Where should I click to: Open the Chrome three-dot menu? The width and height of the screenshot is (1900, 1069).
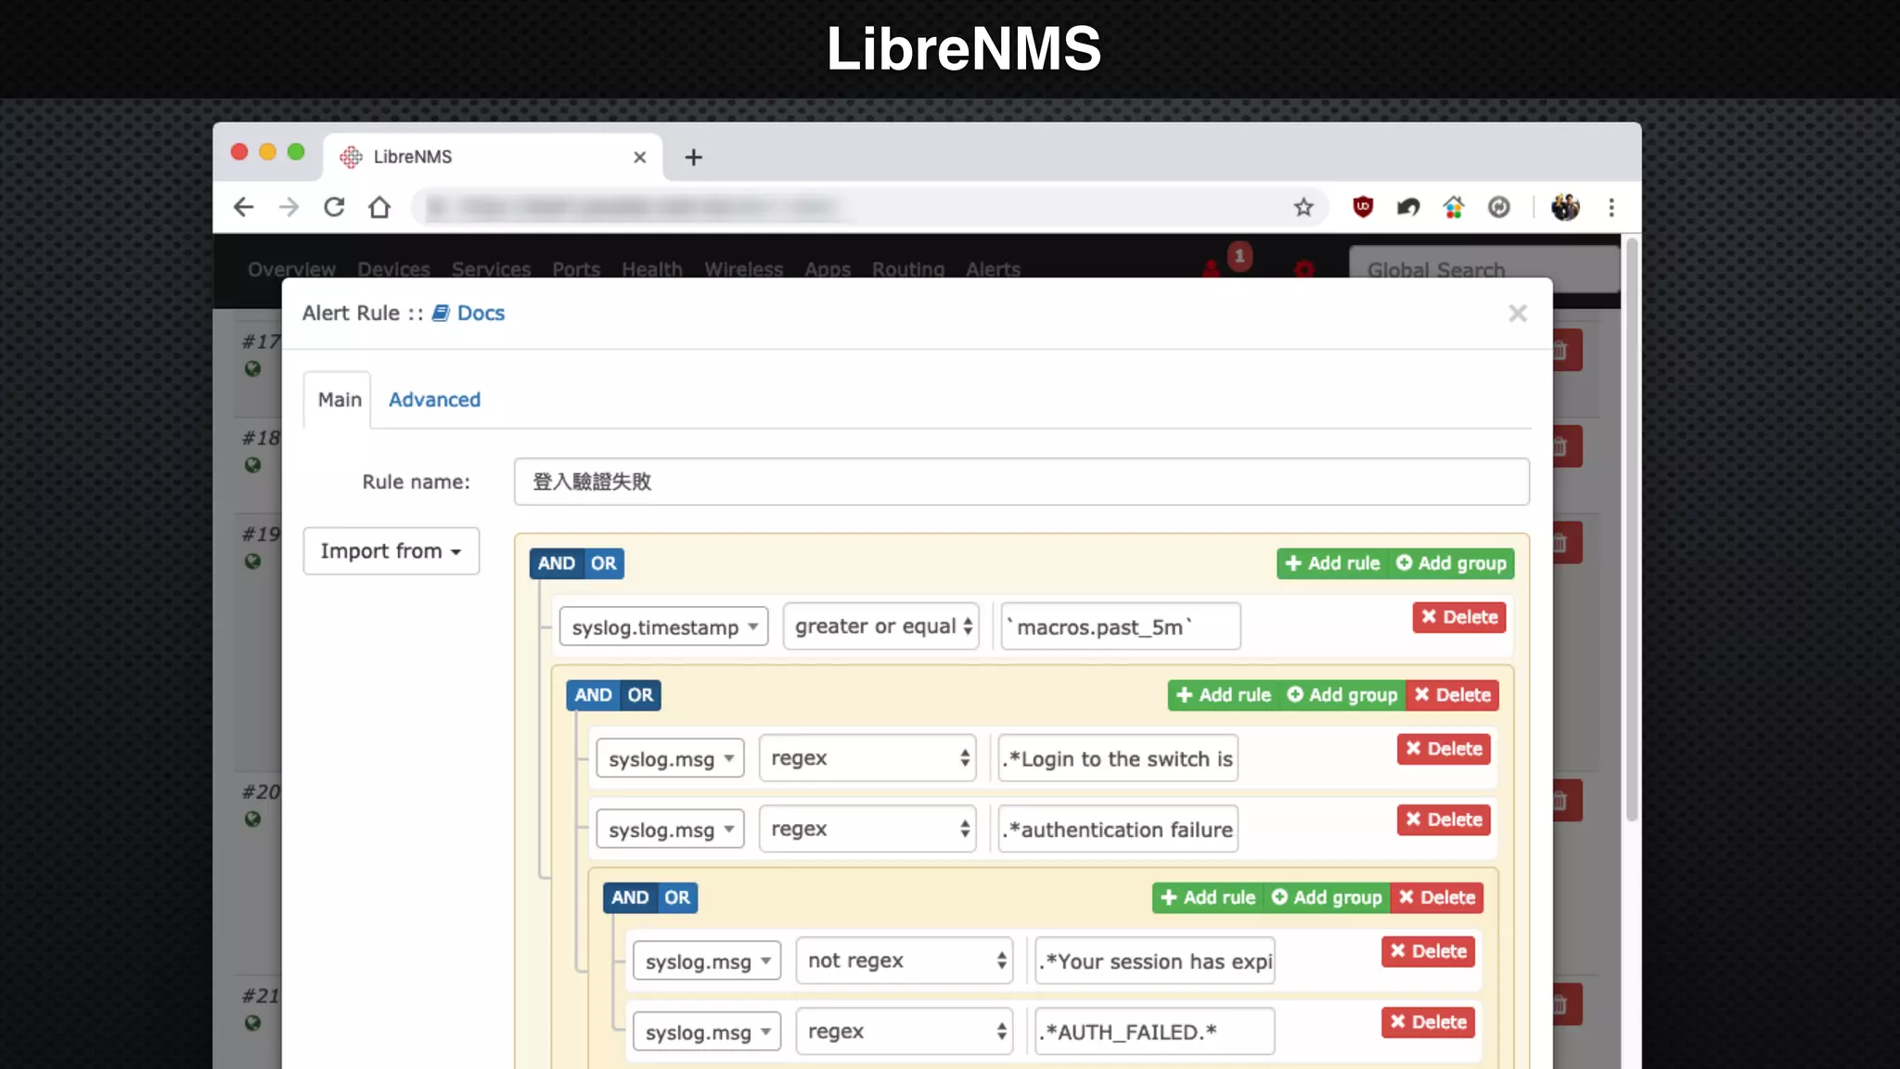[1611, 207]
